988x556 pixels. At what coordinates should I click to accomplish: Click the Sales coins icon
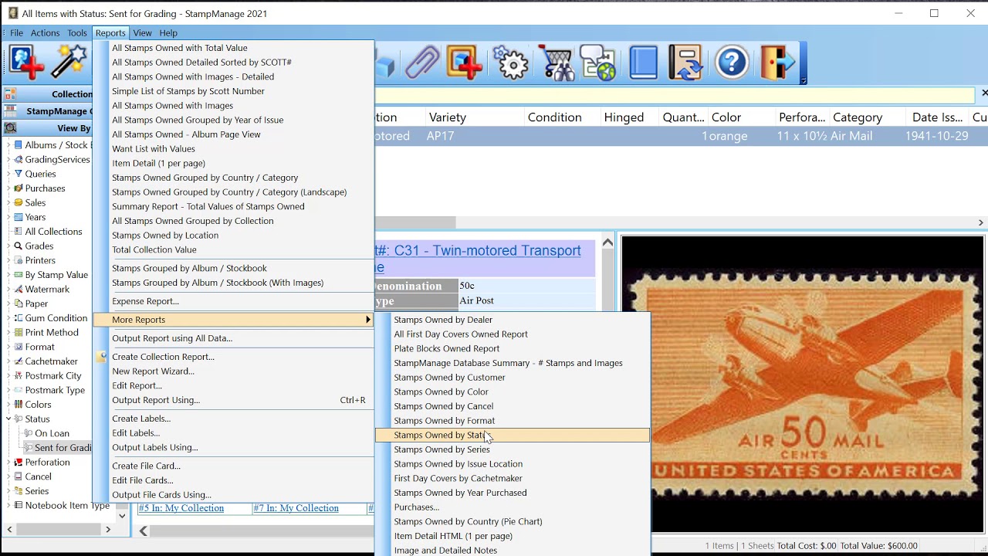click(x=19, y=203)
